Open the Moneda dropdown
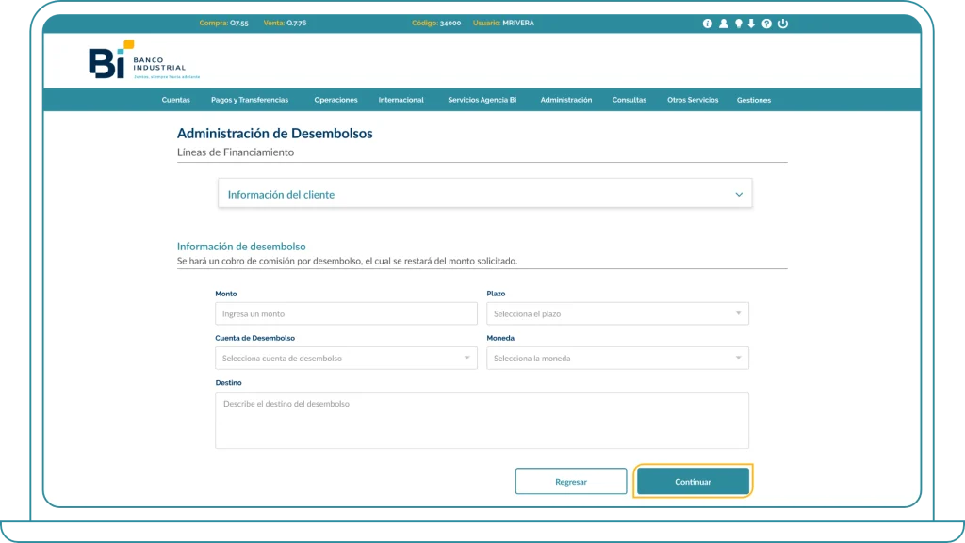The image size is (965, 543). pos(617,358)
